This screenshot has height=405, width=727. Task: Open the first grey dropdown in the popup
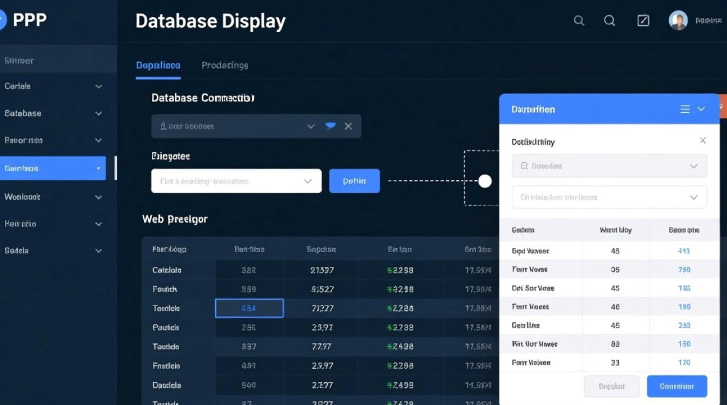pyautogui.click(x=609, y=166)
